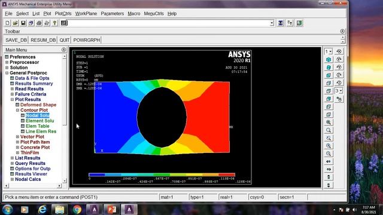Click the Windows Start orb
383x215 pixels.
8,210
